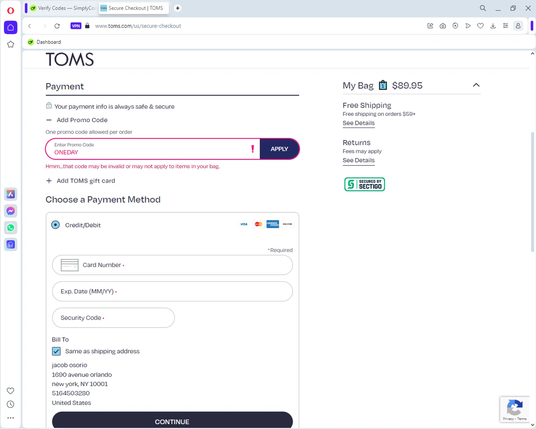Image resolution: width=536 pixels, height=429 pixels.
Task: Take a snapshot with camera icon
Action: tap(443, 26)
